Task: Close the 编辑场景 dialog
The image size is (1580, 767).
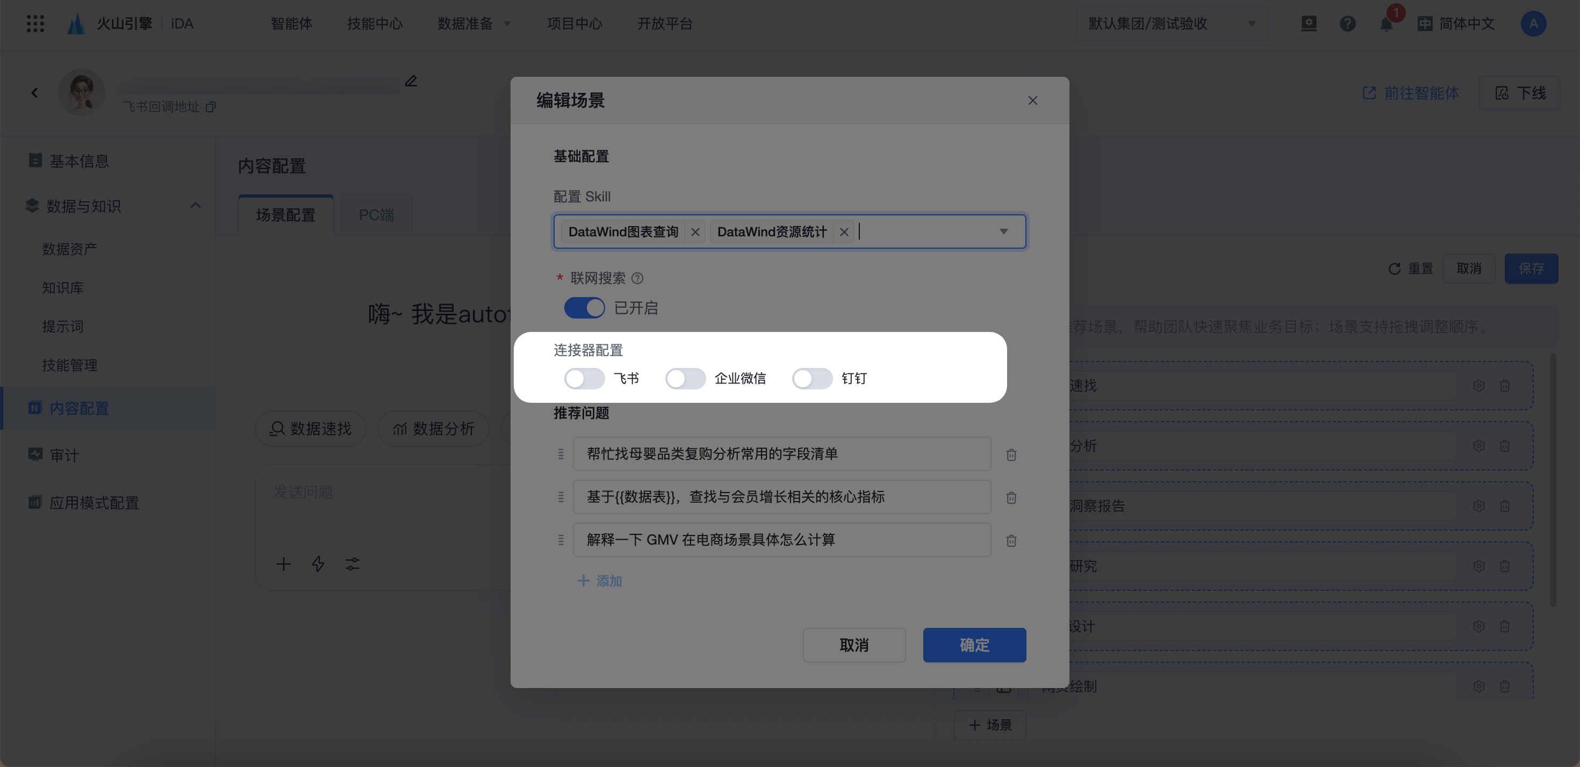Action: pos(1033,100)
